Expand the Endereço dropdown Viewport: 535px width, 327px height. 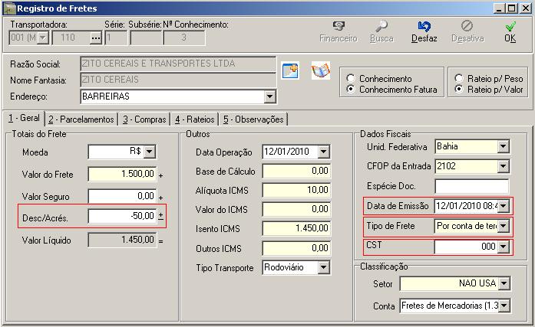pos(269,97)
